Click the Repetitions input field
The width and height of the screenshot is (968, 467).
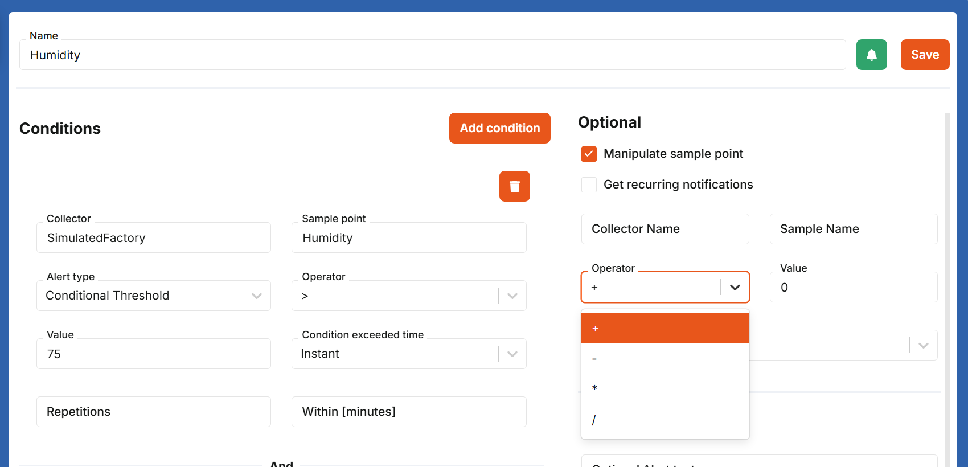(154, 412)
